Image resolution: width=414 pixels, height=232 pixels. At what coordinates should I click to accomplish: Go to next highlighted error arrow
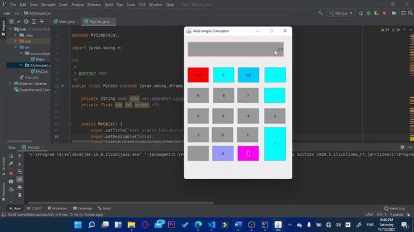(x=410, y=30)
